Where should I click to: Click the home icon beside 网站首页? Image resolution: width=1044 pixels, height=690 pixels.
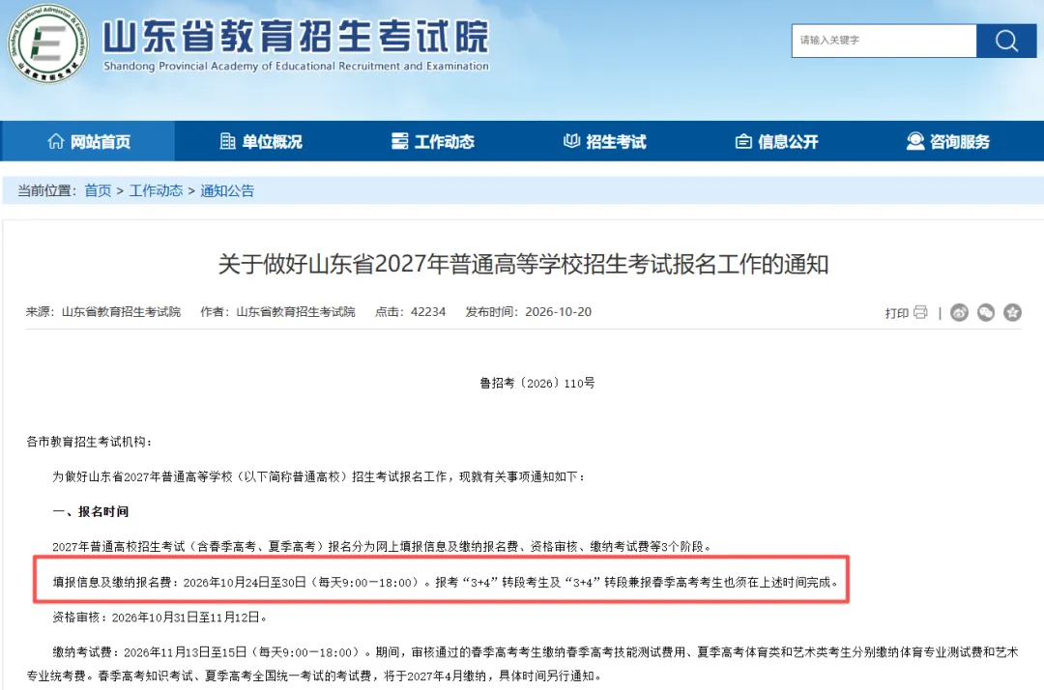56,141
